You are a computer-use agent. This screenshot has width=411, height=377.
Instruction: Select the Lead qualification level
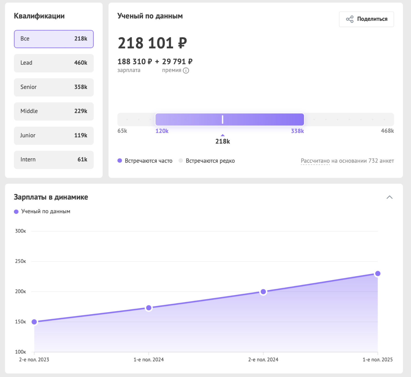click(54, 63)
